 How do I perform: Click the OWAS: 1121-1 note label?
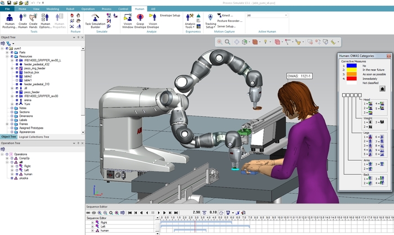tap(299, 76)
